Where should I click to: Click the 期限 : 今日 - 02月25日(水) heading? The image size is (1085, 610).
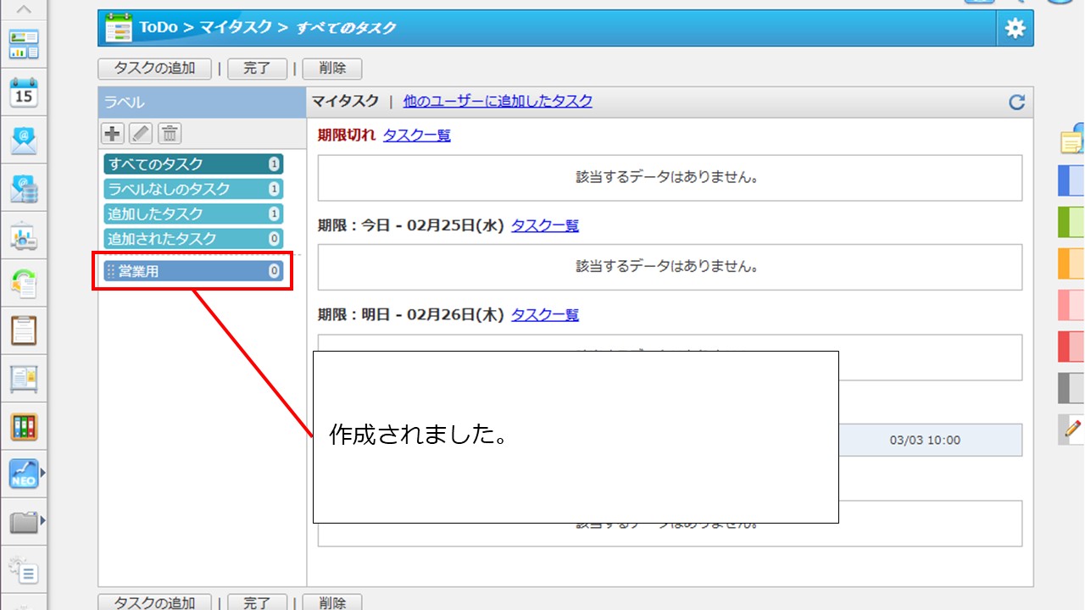(410, 225)
